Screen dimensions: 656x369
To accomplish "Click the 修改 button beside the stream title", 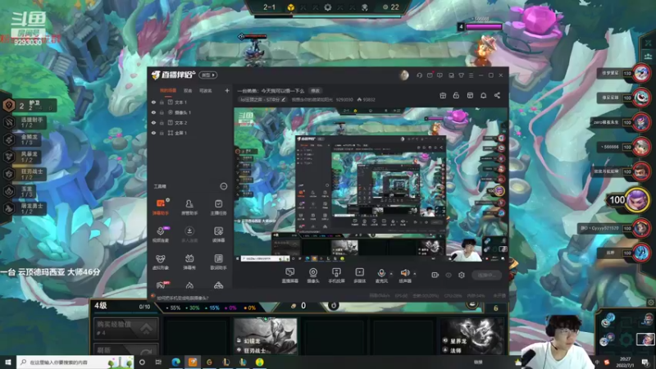I will (x=316, y=90).
